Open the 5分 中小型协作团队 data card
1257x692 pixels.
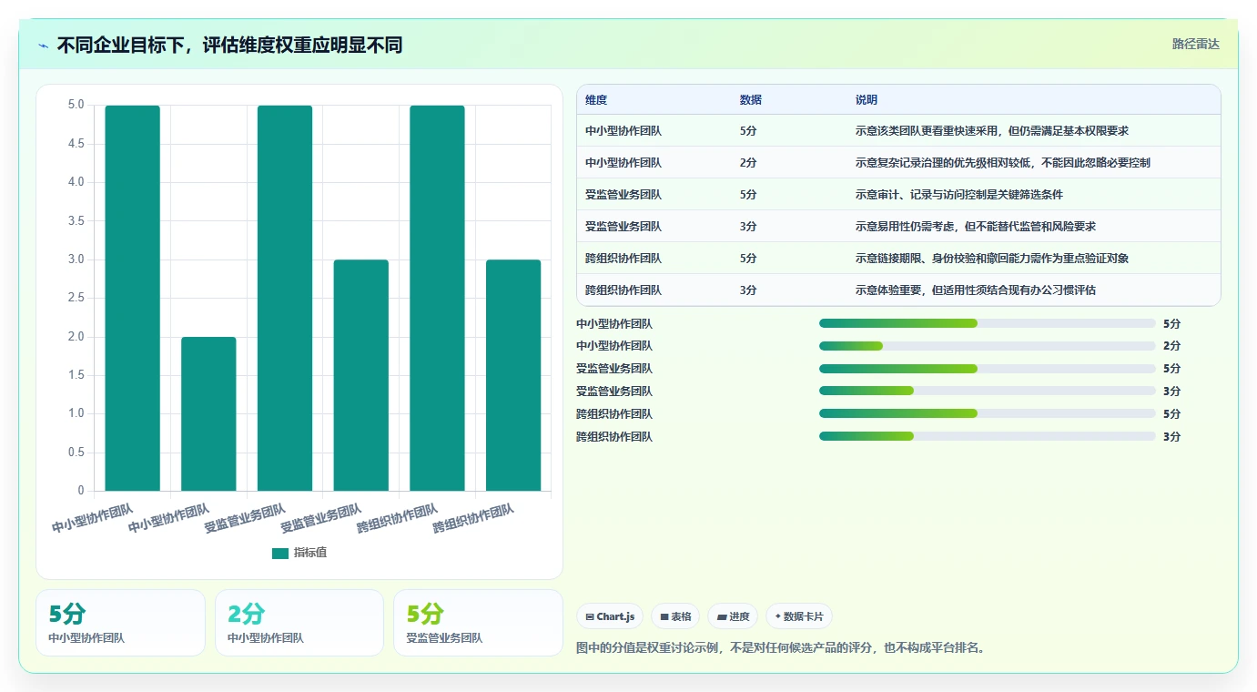pos(120,623)
